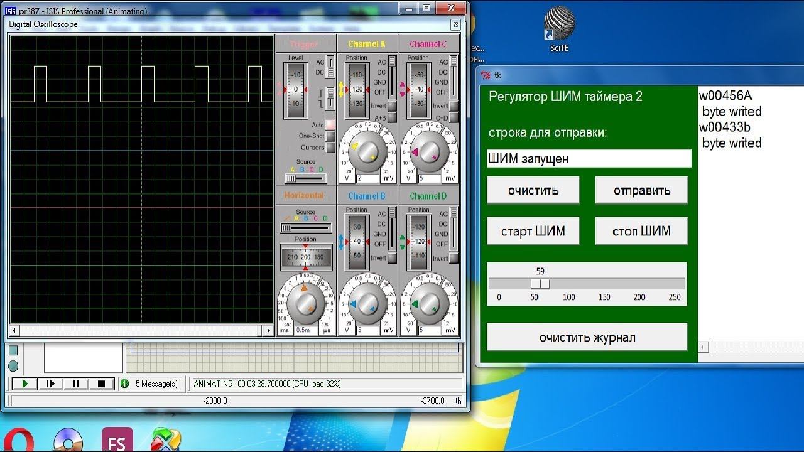Click the tk log horizontal scrollbar left arrow
The width and height of the screenshot is (804, 452).
click(703, 347)
